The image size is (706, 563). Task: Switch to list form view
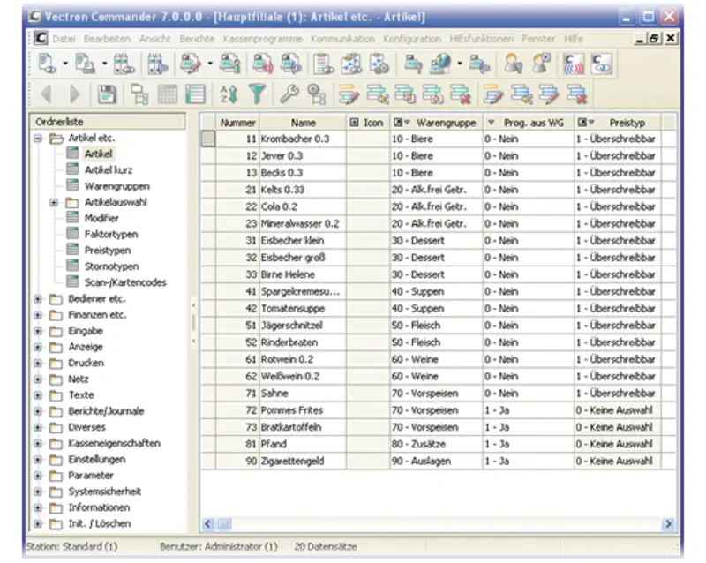195,94
